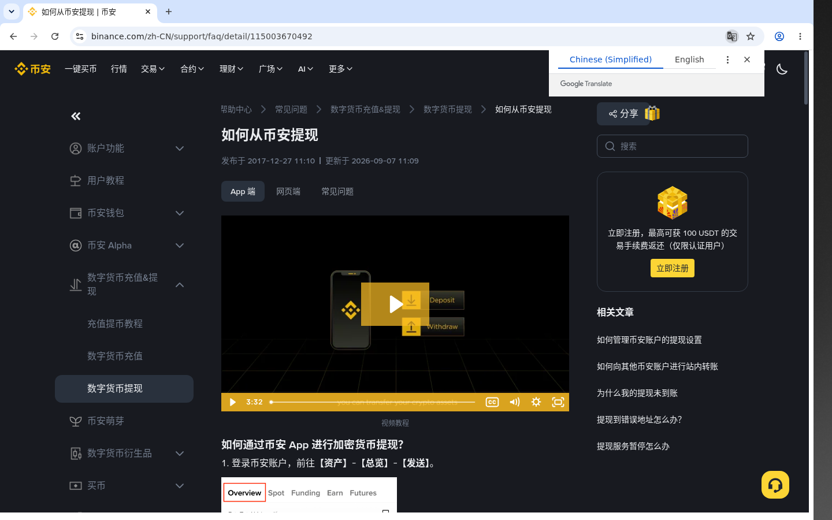The image size is (832, 520).
Task: Click the small play button in the video bar
Action: pos(232,402)
